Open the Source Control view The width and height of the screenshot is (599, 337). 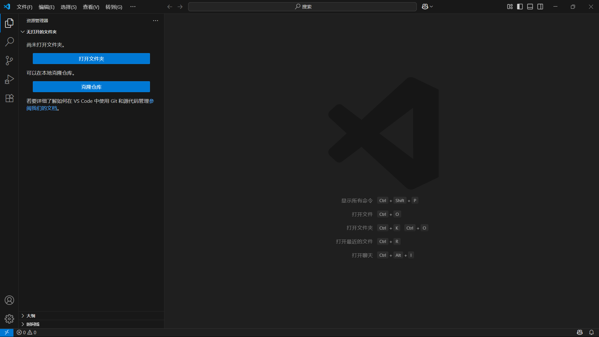pyautogui.click(x=9, y=61)
